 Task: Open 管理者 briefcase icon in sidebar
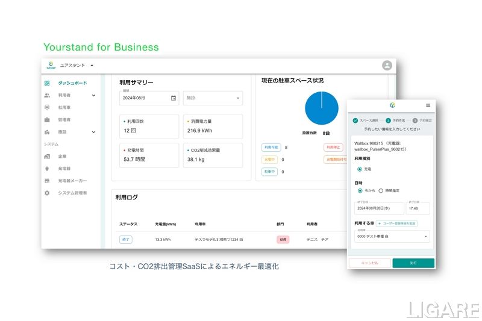(x=47, y=119)
